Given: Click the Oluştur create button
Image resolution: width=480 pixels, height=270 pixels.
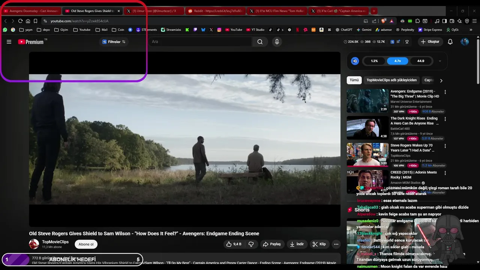Looking at the screenshot, I should [430, 42].
